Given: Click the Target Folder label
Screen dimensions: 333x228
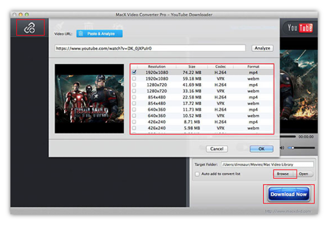Looking at the screenshot, I should 206,165.
